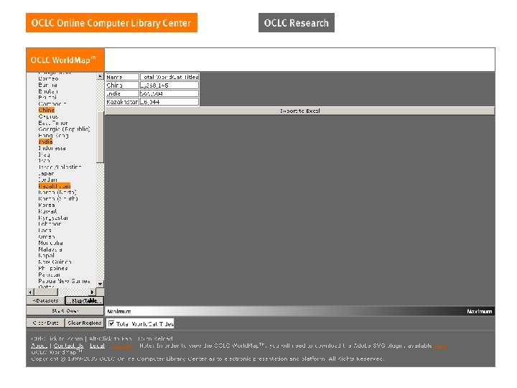Switch view with the Map/Table button
This screenshot has width=517, height=388.
[85, 300]
